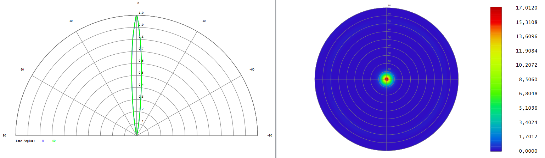Click the "Scan Angles:" legend label
The width and height of the screenshot is (545, 158).
[x=25, y=141]
